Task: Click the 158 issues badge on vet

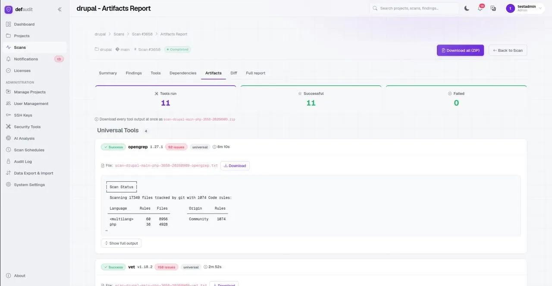Action: tap(166, 267)
